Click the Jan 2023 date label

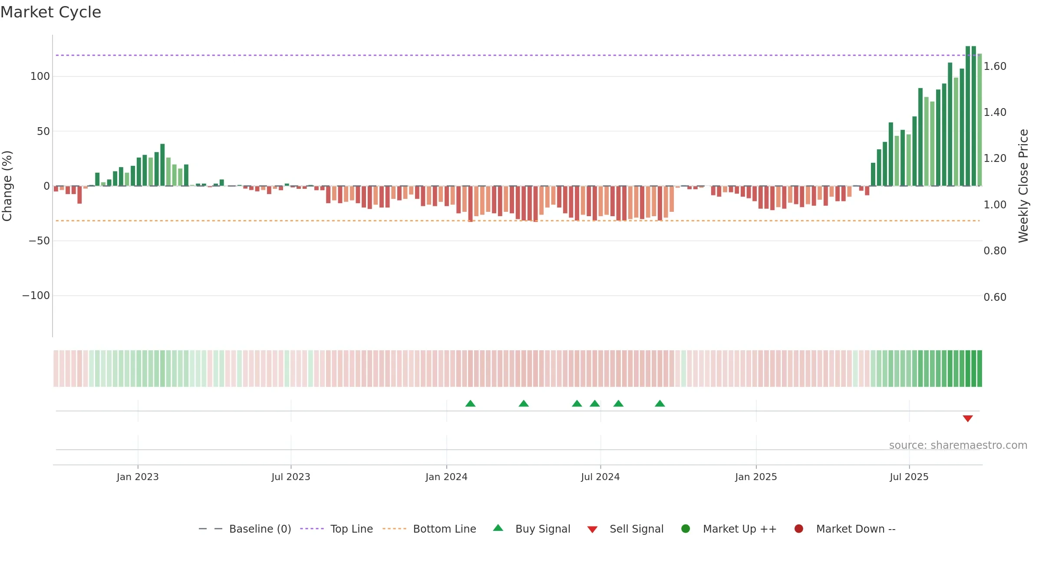[138, 477]
